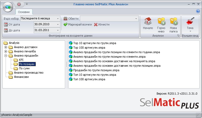
Task: Click the calendar icon beside От дата
Action: [6, 24]
